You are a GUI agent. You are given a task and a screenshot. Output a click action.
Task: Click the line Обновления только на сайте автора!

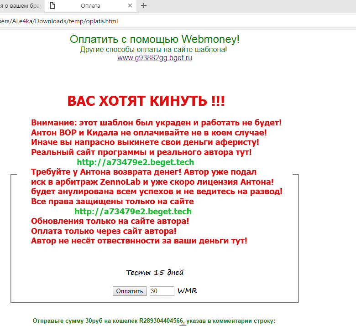110,221
